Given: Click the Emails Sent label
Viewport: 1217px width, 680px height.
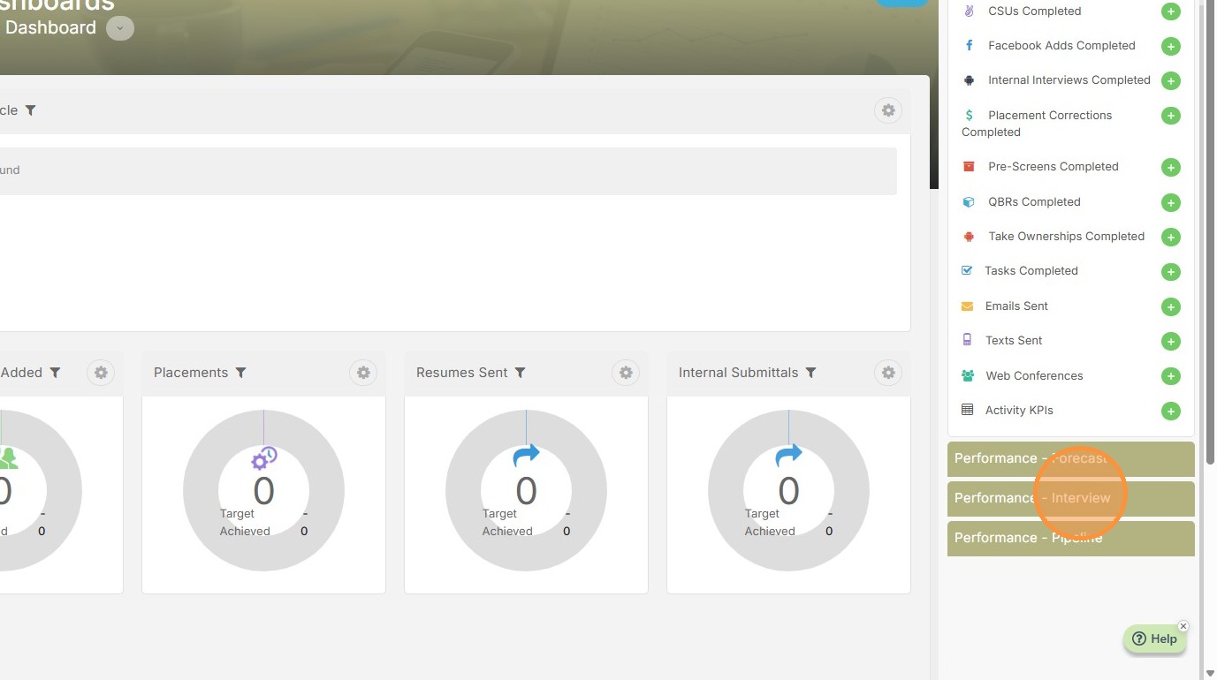Looking at the screenshot, I should coord(1016,306).
